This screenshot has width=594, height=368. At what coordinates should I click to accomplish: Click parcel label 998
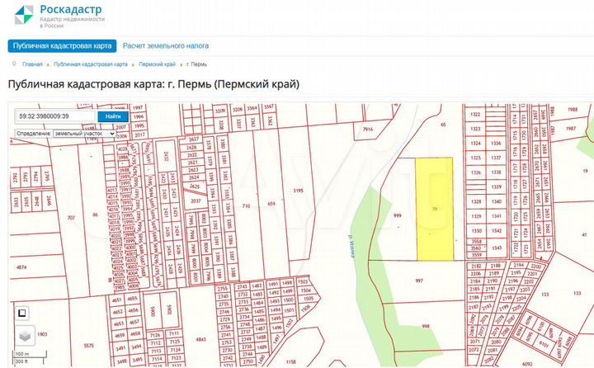(426, 326)
